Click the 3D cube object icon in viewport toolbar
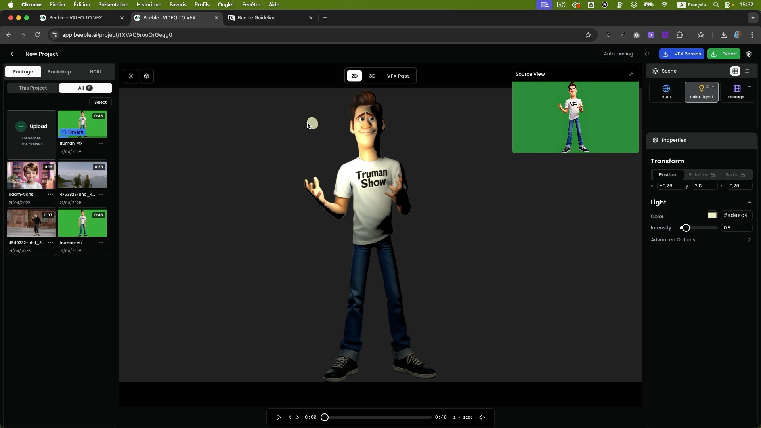Screen dimensions: 761x428 click(x=147, y=76)
